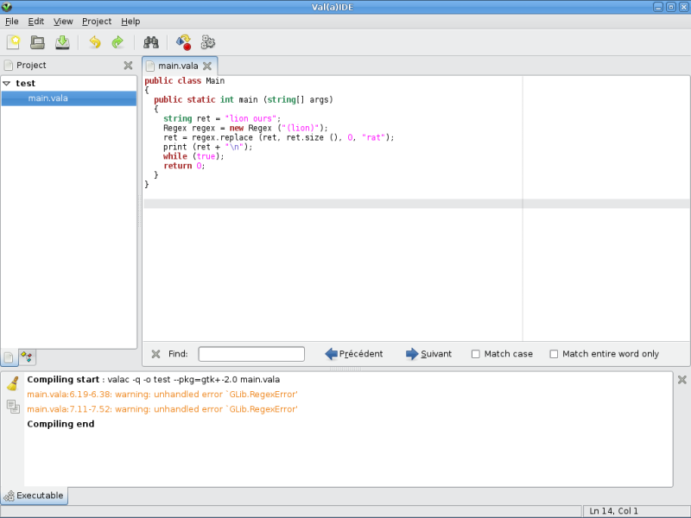Open the View menu

coord(63,21)
